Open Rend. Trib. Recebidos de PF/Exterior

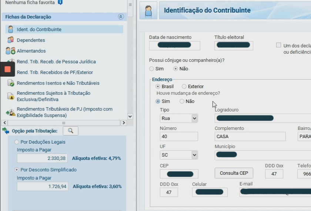55,73
